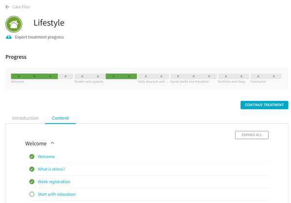Click the Conclusion label under progress bar

pyautogui.click(x=258, y=81)
